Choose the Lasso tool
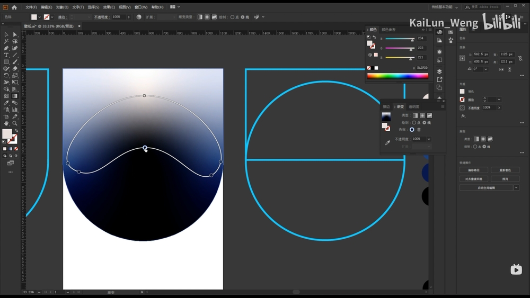The width and height of the screenshot is (530, 298). pos(15,41)
